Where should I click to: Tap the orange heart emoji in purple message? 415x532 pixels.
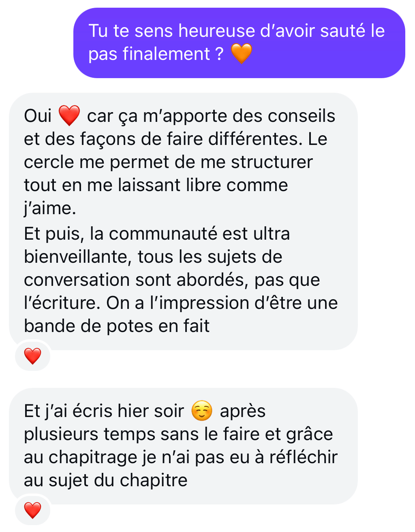pos(241,53)
